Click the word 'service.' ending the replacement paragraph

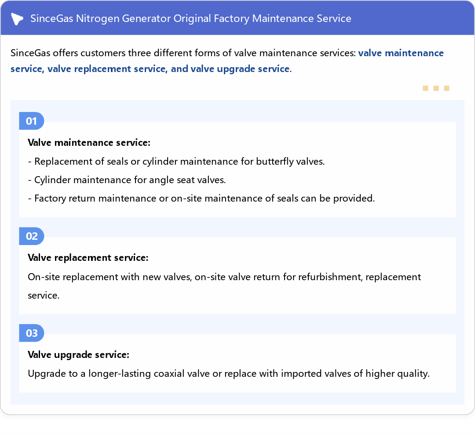(x=44, y=296)
